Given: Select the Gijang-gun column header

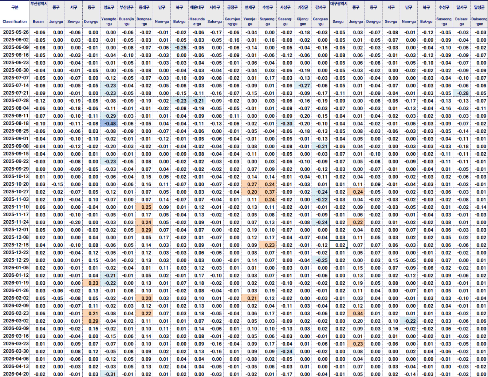Looking at the screenshot, I should [303, 21].
